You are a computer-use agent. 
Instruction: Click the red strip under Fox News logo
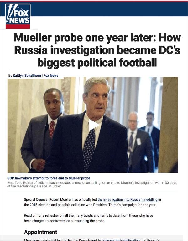(x=18, y=26)
